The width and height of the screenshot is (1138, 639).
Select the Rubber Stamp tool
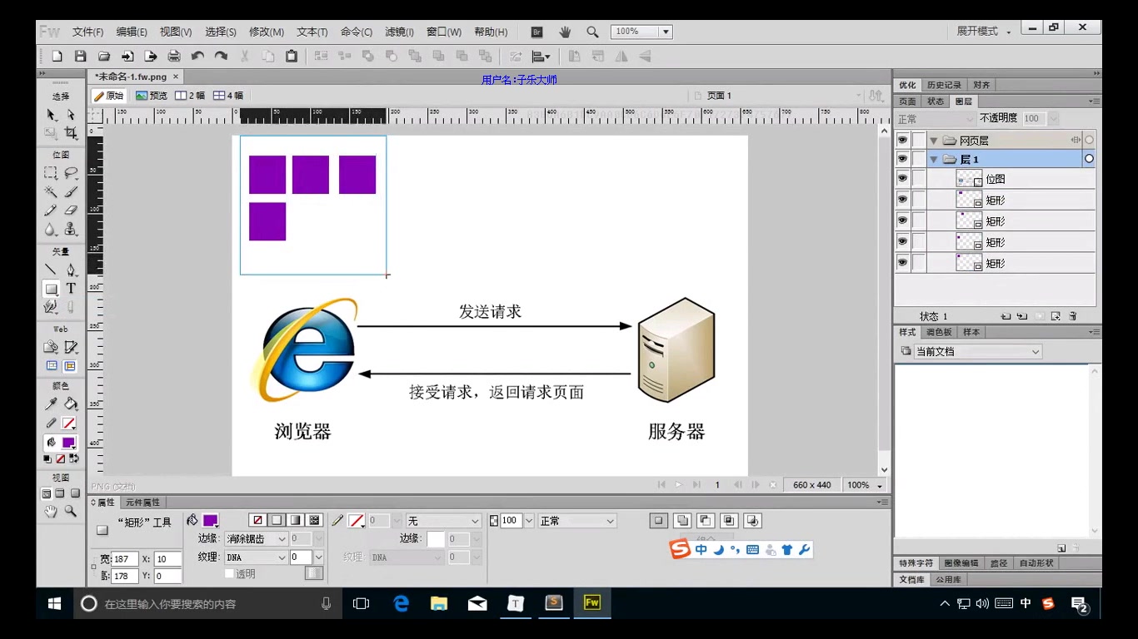pos(71,230)
